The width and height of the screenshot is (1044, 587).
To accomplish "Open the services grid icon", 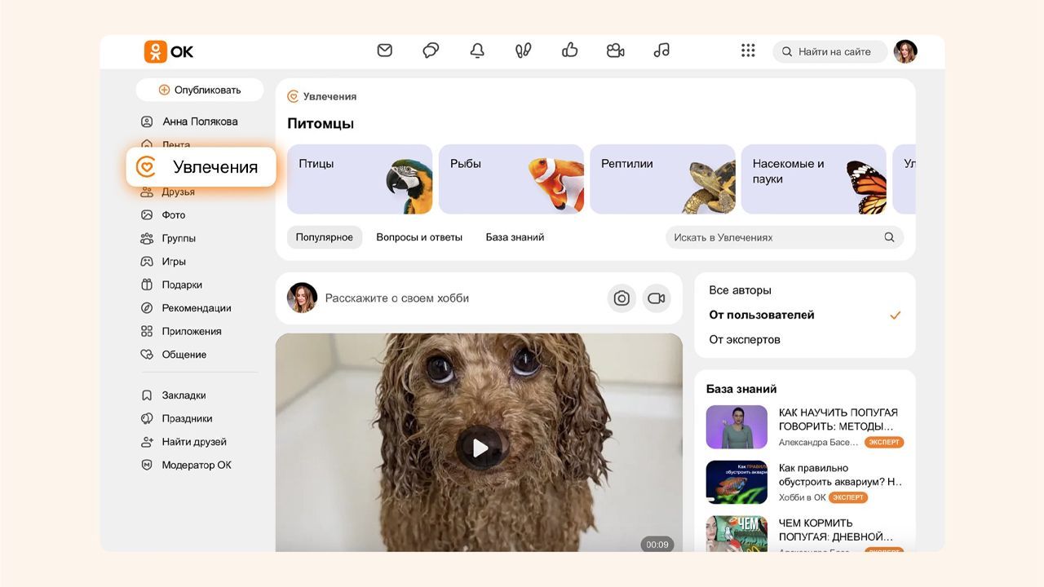I will tap(748, 51).
